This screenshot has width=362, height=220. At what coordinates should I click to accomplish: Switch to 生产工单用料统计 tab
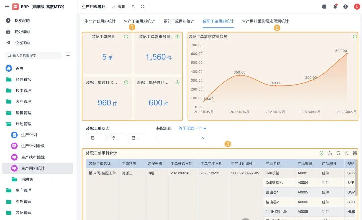(x=139, y=21)
